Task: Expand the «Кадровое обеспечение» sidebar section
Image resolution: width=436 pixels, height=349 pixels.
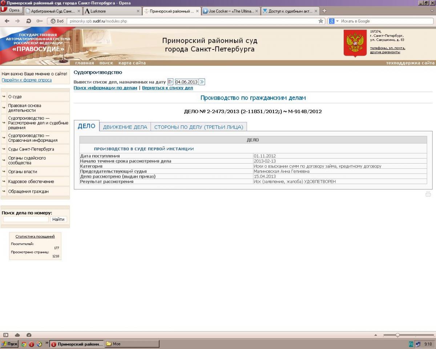Action: click(31, 181)
